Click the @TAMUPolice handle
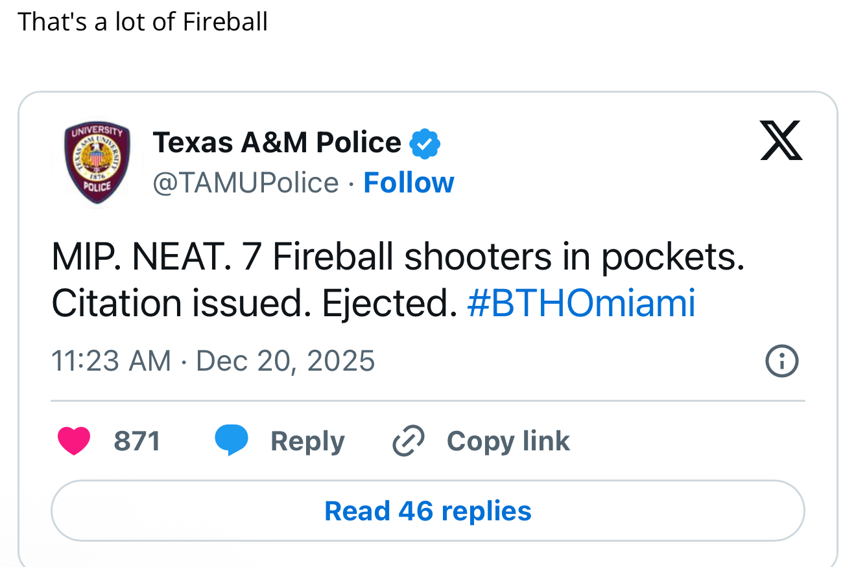The height and width of the screenshot is (567, 856). (245, 183)
